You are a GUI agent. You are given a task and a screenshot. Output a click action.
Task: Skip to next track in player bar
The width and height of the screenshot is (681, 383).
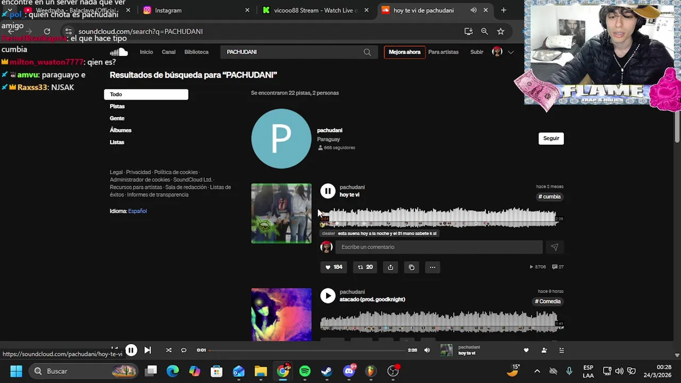tap(147, 350)
